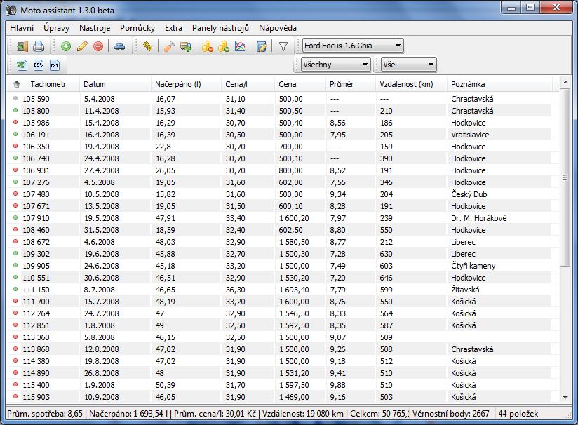Open the car management icon

pyautogui.click(x=120, y=47)
